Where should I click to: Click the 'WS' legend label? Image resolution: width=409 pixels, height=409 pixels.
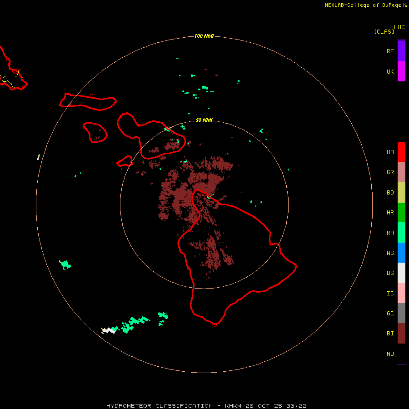pos(390,253)
